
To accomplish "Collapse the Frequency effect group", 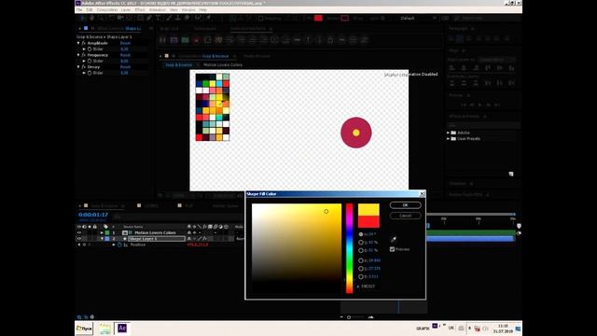I will (x=78, y=55).
